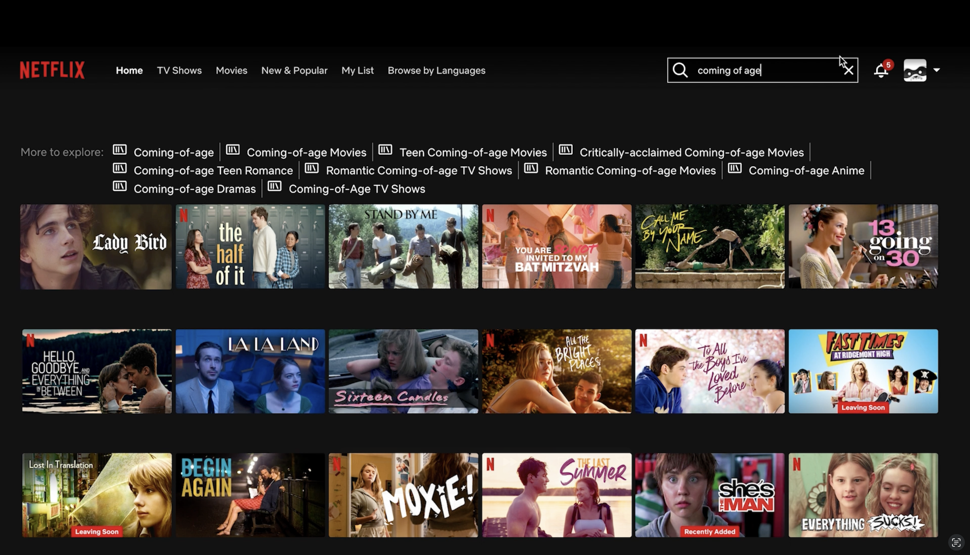Click the Netflix logo
The image size is (970, 555).
point(52,70)
